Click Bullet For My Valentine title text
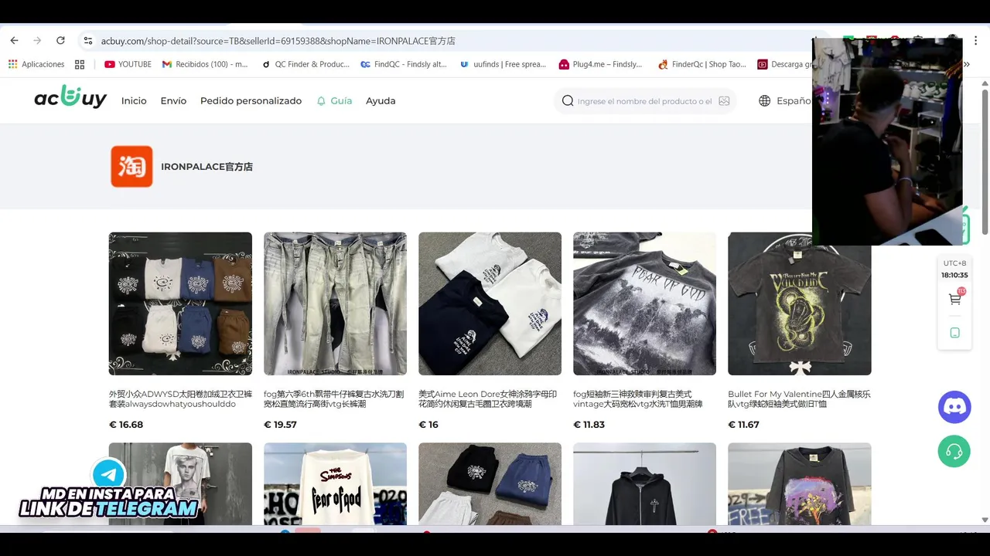This screenshot has width=990, height=556. point(799,399)
